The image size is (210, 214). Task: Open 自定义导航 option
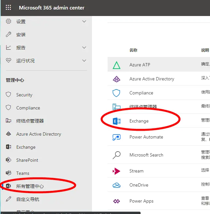pos(28,199)
